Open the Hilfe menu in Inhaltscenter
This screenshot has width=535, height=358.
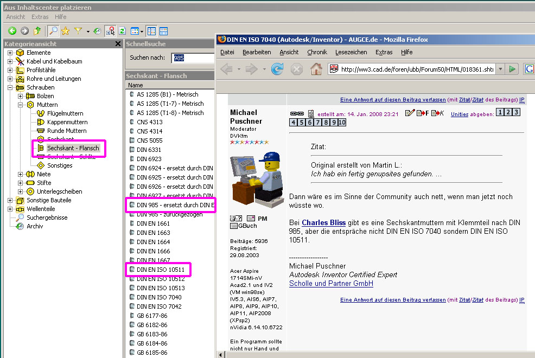(x=60, y=17)
